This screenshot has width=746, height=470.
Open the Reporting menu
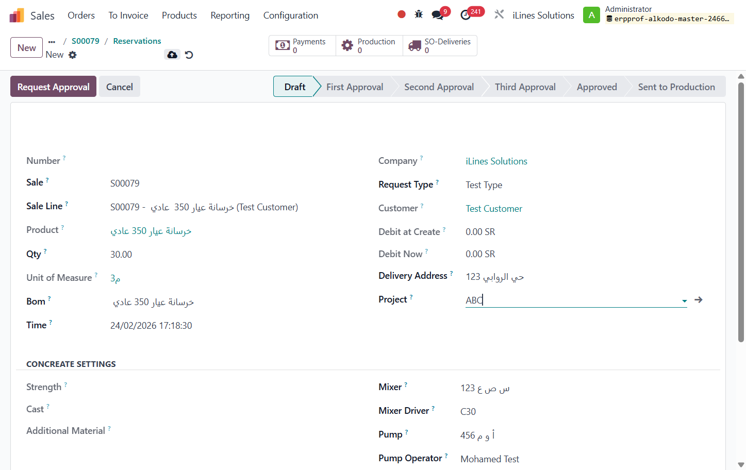coord(230,15)
